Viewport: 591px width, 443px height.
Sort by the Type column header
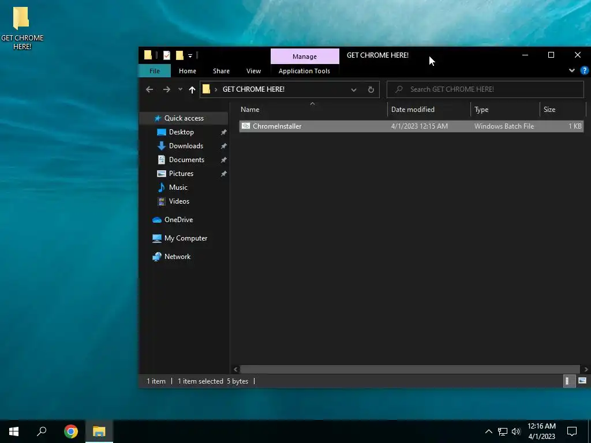pyautogui.click(x=505, y=110)
